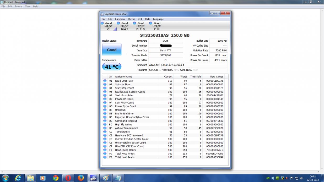Click the Transfer Mode field SATA/300
Viewport: 324px width, 182px height.
[x=165, y=55]
